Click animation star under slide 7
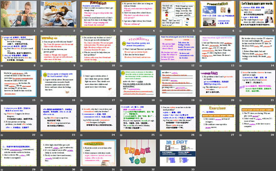This screenshot has width=276, height=171. coord(240,31)
